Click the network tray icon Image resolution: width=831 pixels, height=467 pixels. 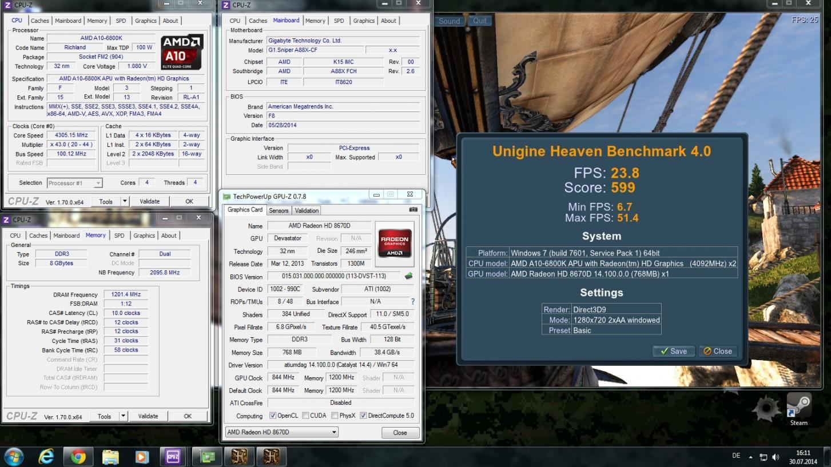click(763, 457)
